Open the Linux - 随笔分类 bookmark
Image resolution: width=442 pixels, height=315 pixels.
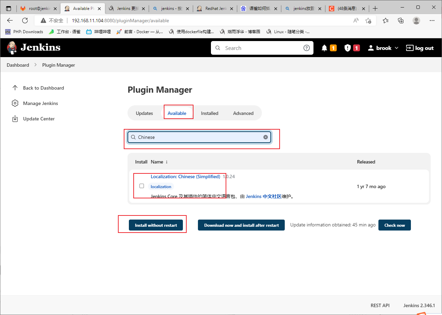pos(288,32)
